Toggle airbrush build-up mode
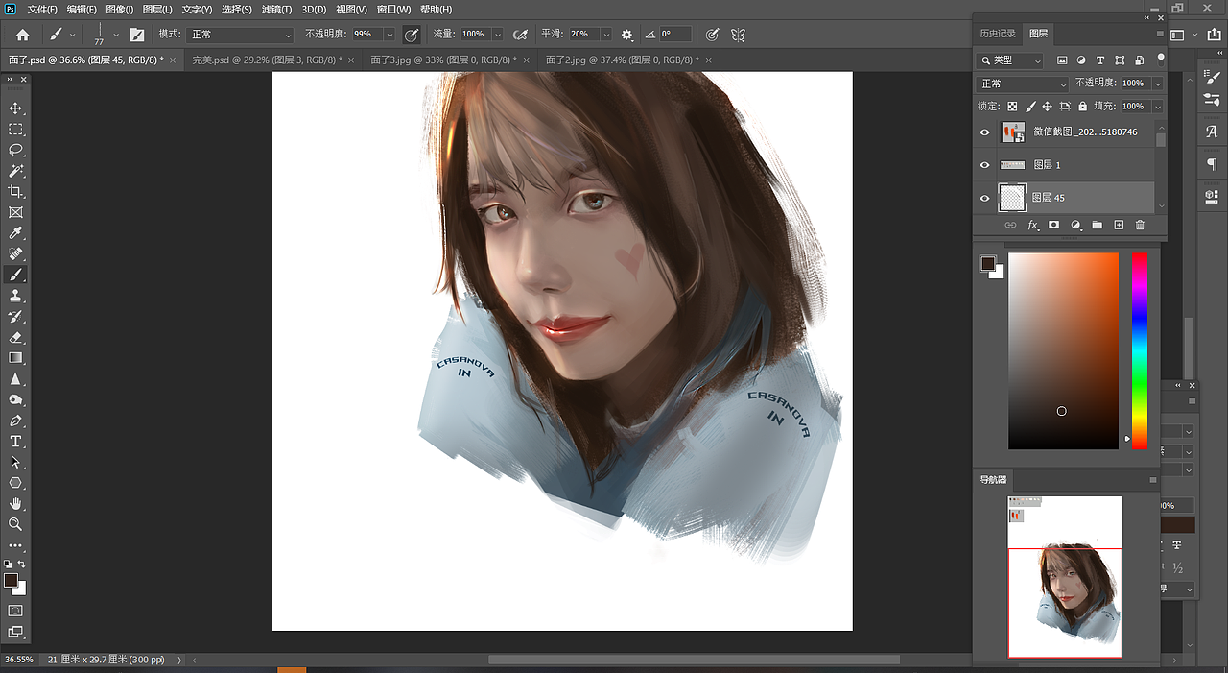The width and height of the screenshot is (1228, 673). click(521, 35)
